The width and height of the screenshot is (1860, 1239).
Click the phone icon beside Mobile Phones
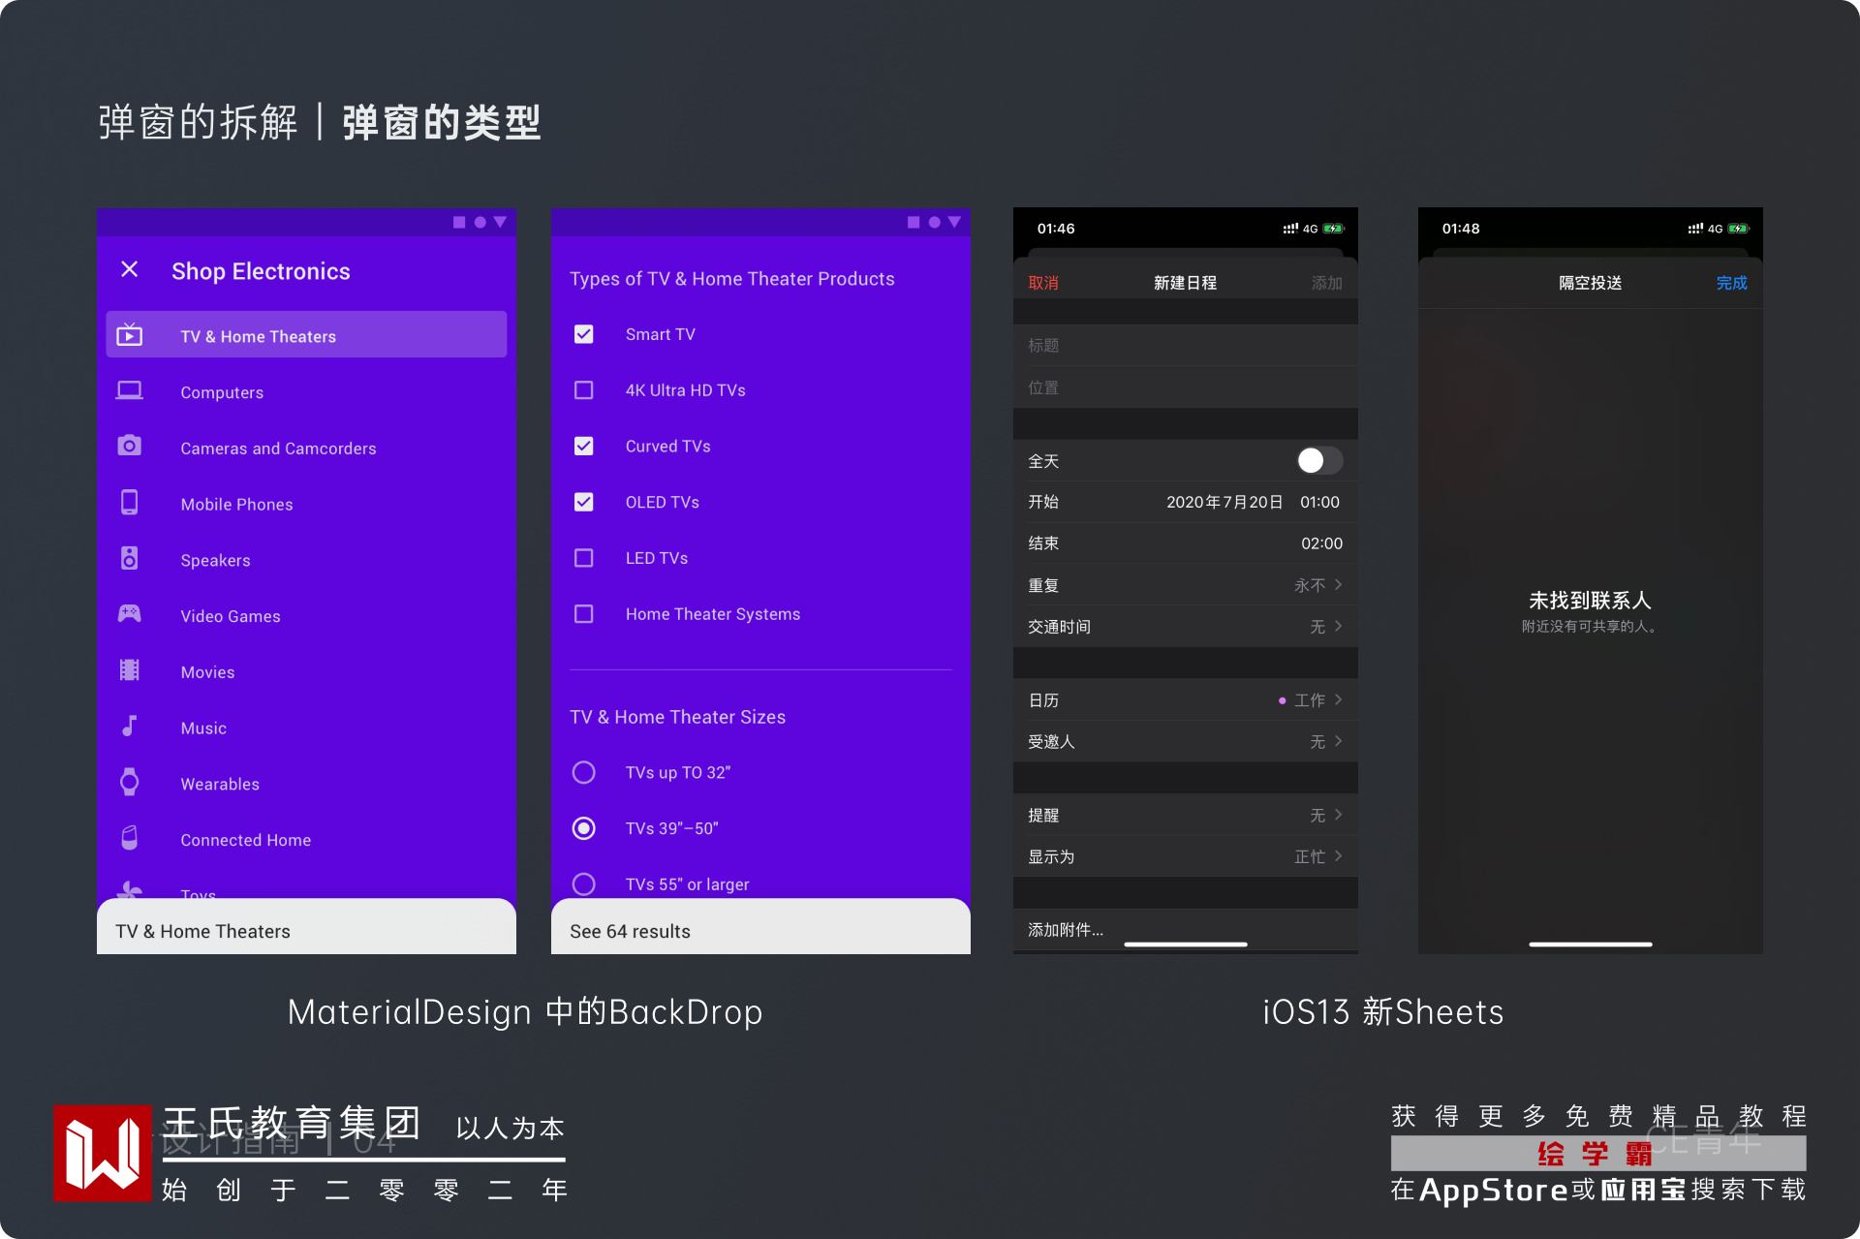point(130,502)
